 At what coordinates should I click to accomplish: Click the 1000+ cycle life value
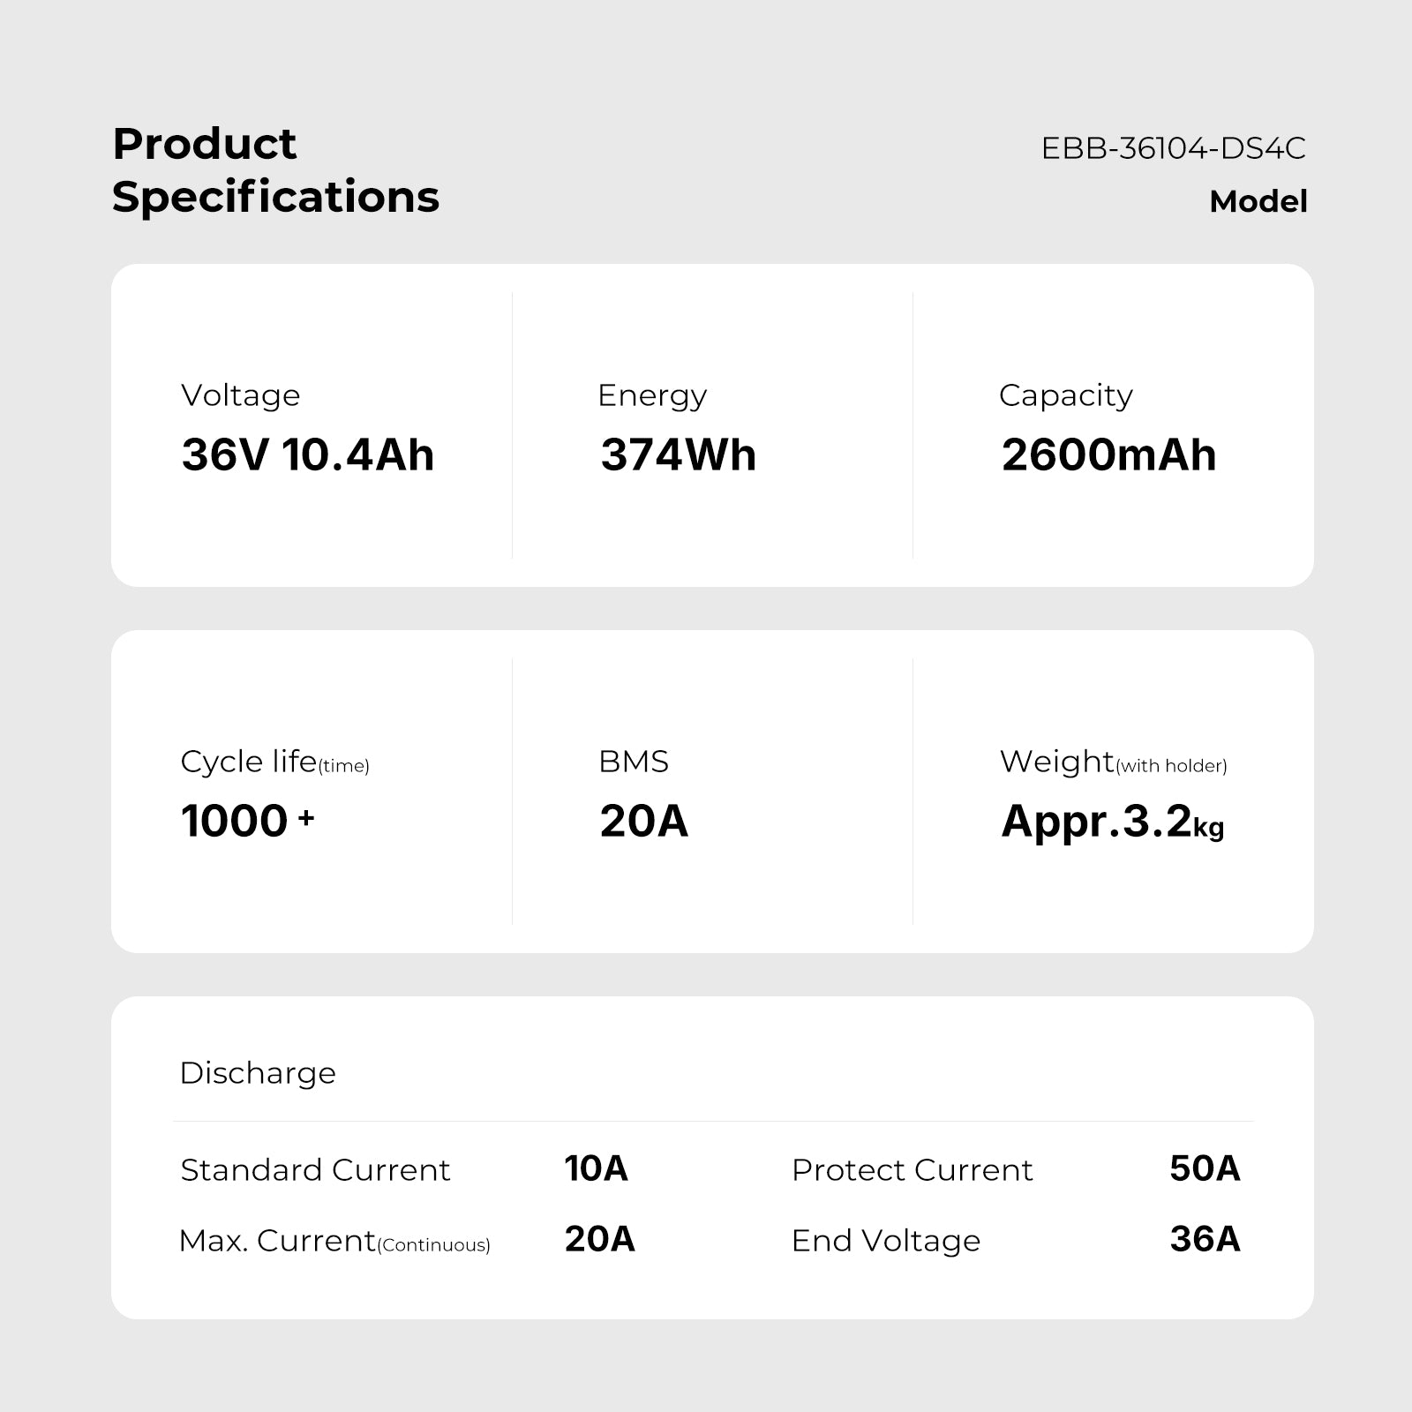click(247, 821)
